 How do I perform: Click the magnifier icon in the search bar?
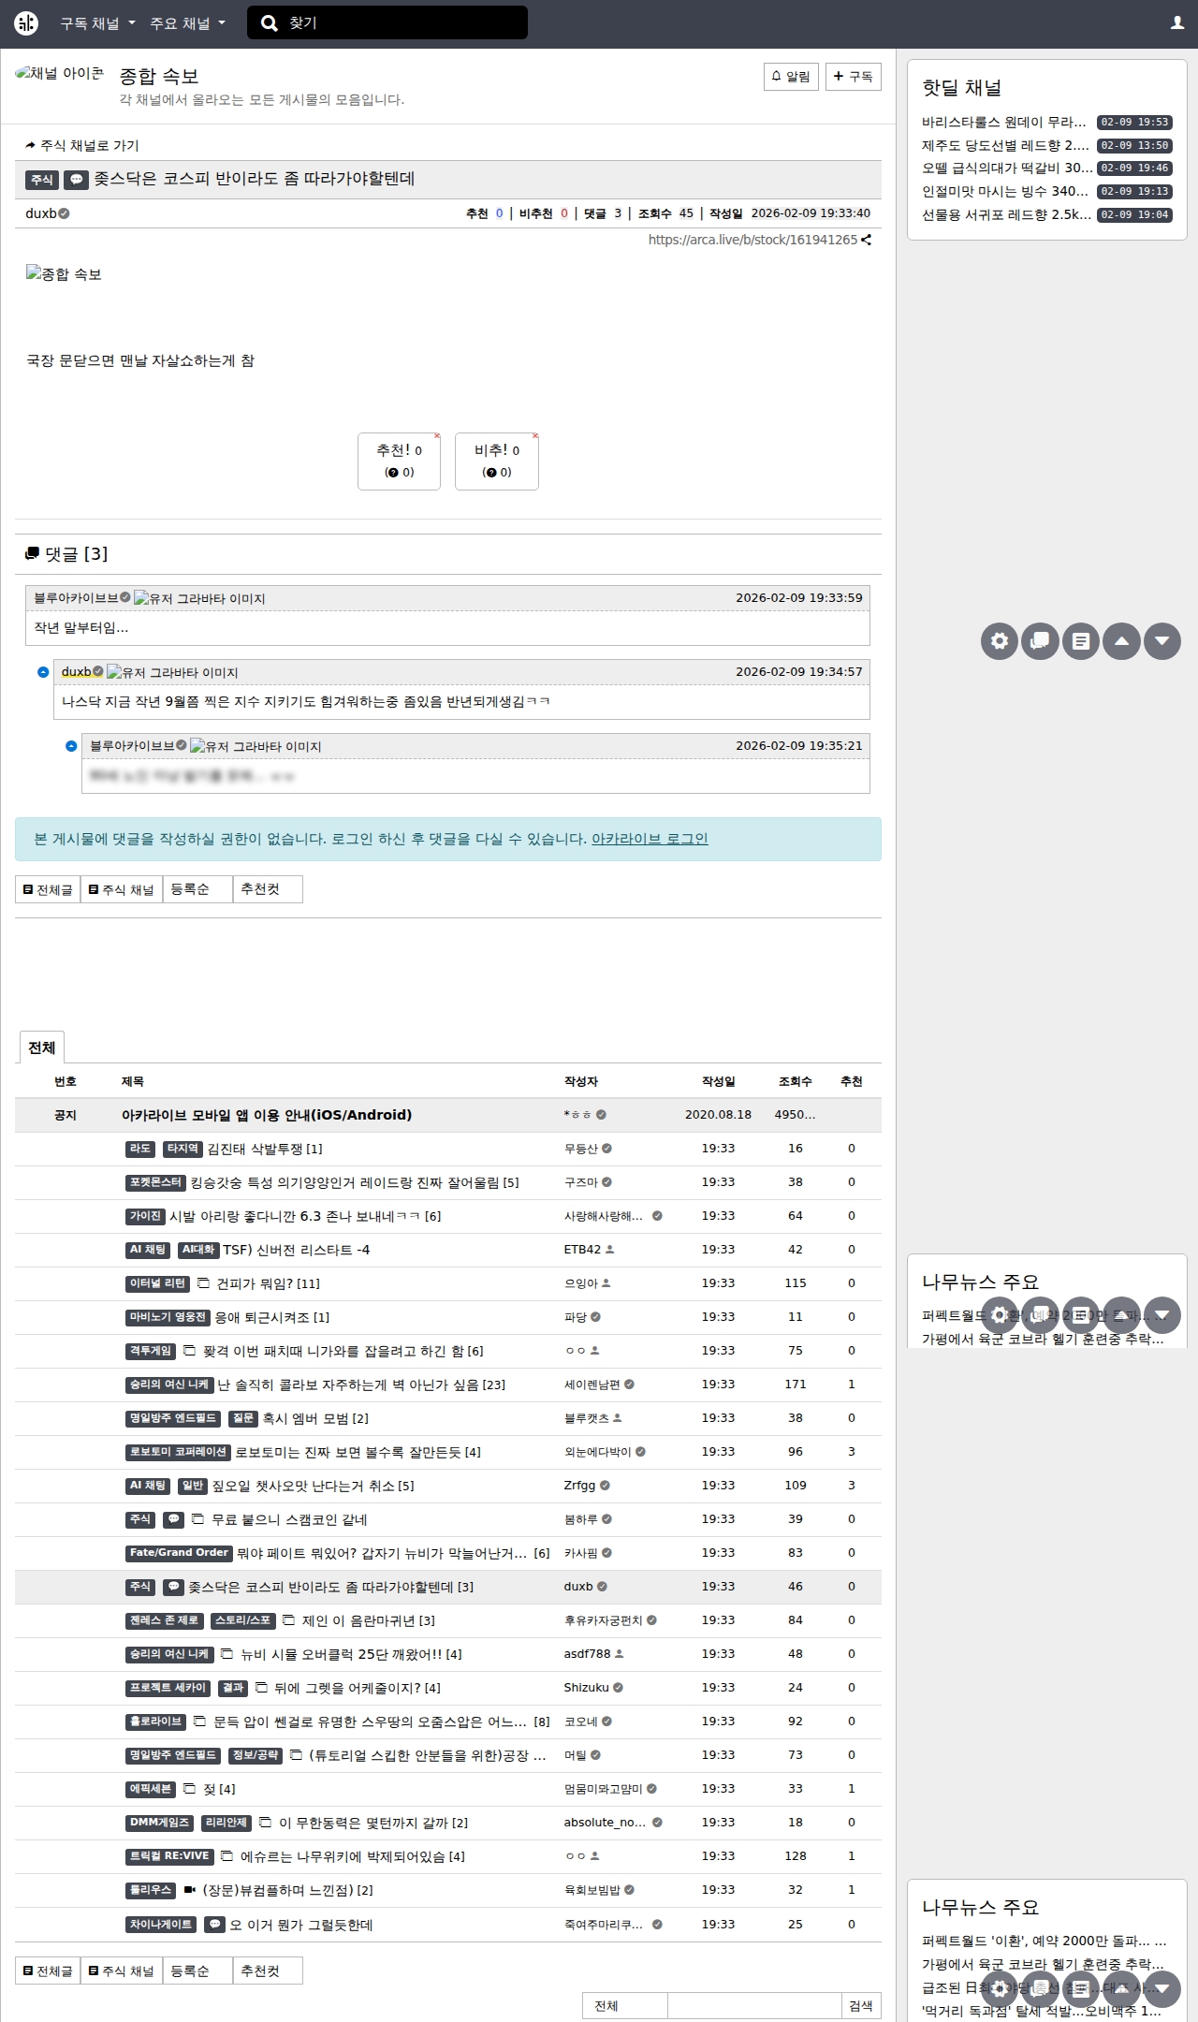(x=270, y=23)
